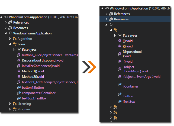The width and height of the screenshot is (174, 126).
Task: Select obfuscated (():void method entry
Action: tap(128, 41)
